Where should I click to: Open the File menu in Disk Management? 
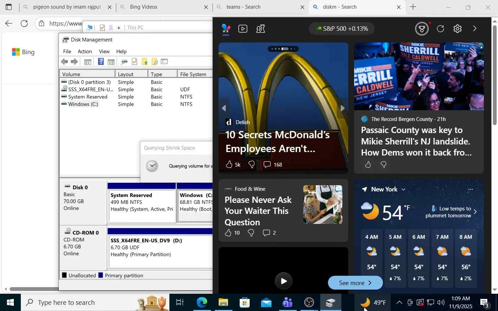67,51
